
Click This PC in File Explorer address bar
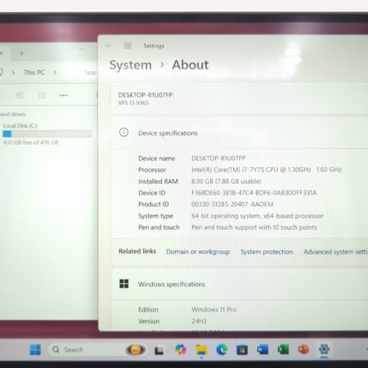coord(34,73)
